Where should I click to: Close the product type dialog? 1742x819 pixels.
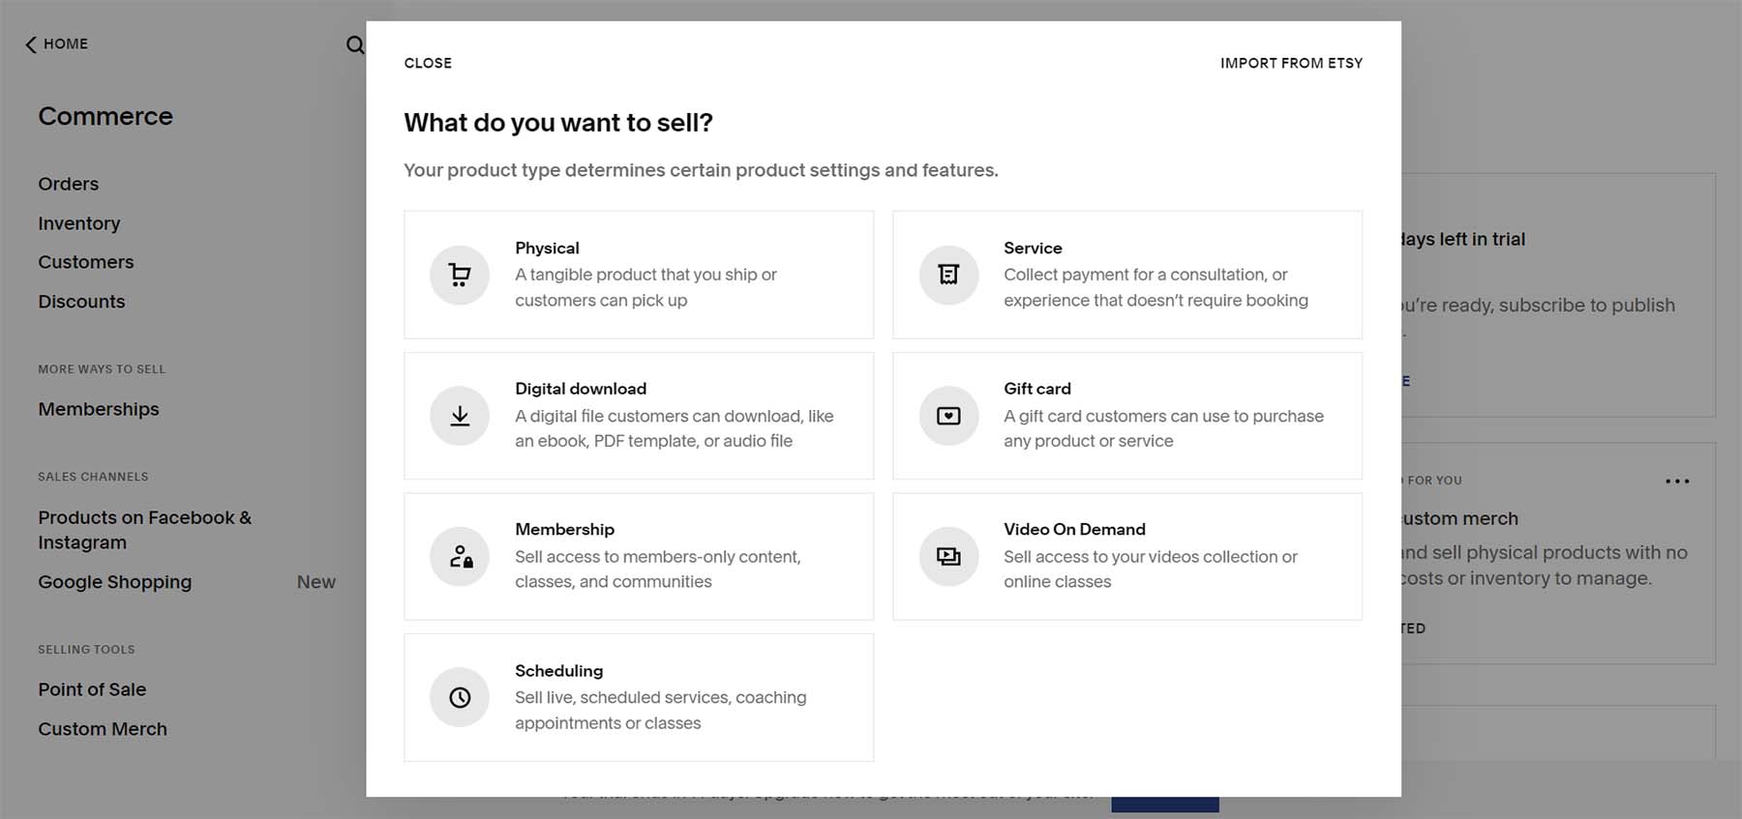428,63
